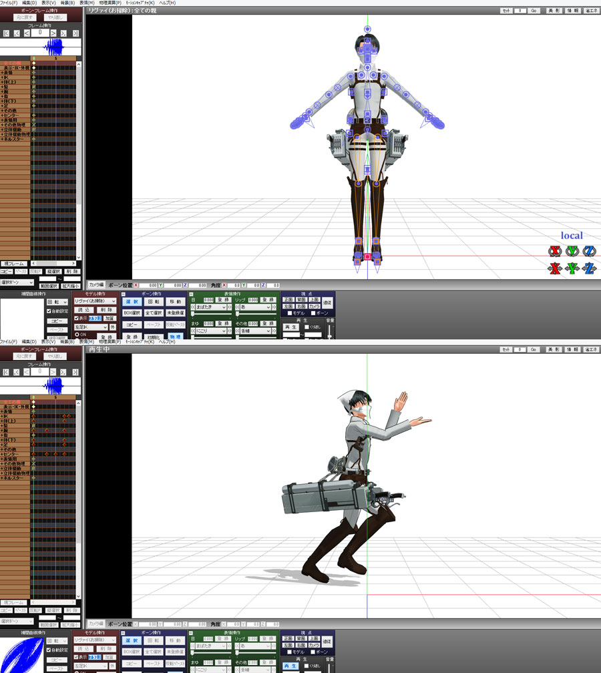Toggle モデル checkbox in top 視点 panel
Screen dimensions: 601x673
[x=289, y=313]
